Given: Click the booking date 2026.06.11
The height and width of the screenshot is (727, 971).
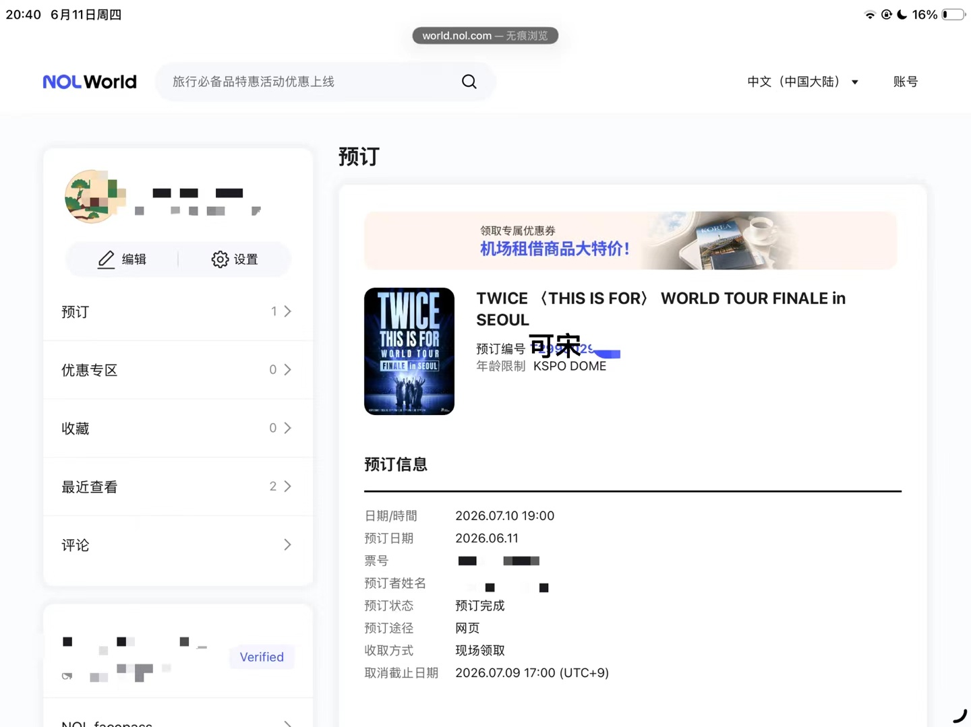Looking at the screenshot, I should pos(487,538).
